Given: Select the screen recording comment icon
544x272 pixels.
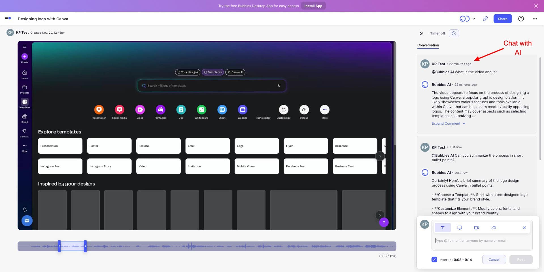Looking at the screenshot, I should 460,228.
